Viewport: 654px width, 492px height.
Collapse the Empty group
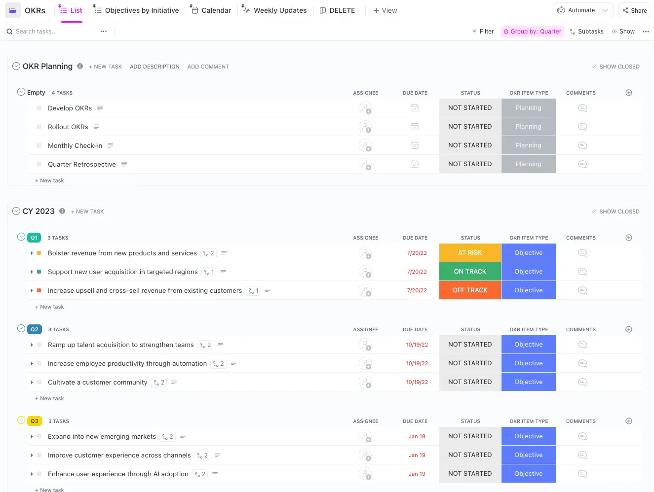(x=21, y=92)
